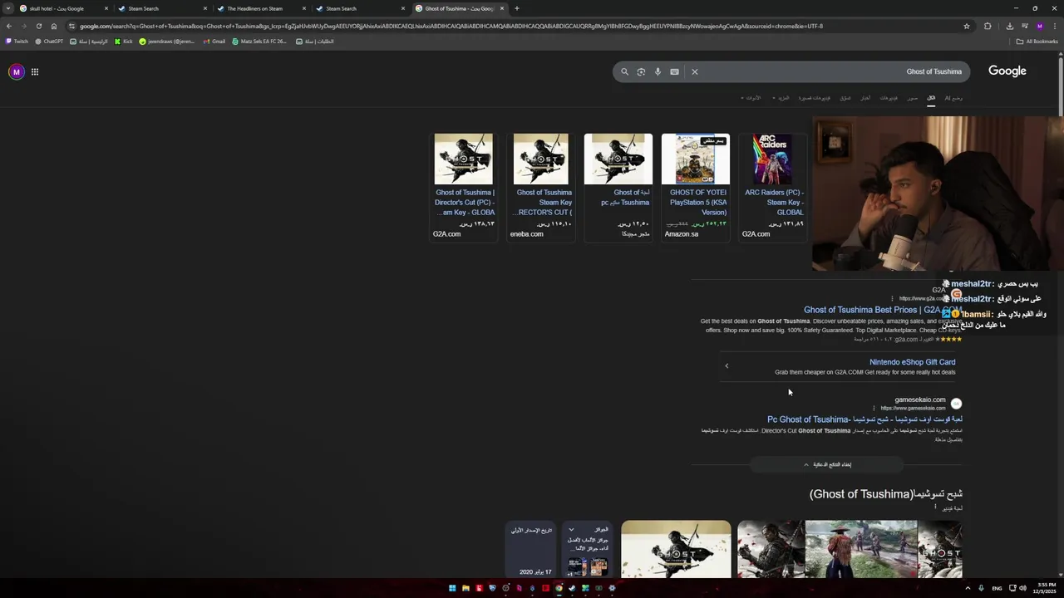Viewport: 1064px width, 598px height.
Task: Open the All Bookmarks folder
Action: pos(1037,41)
